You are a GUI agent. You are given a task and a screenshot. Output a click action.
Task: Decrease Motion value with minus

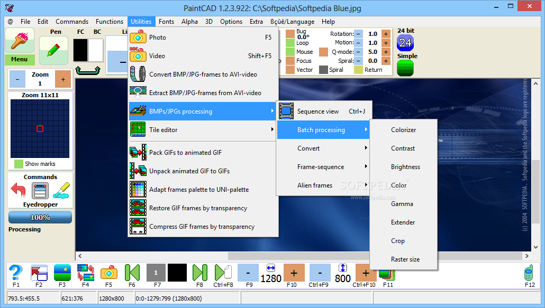pyautogui.click(x=359, y=43)
